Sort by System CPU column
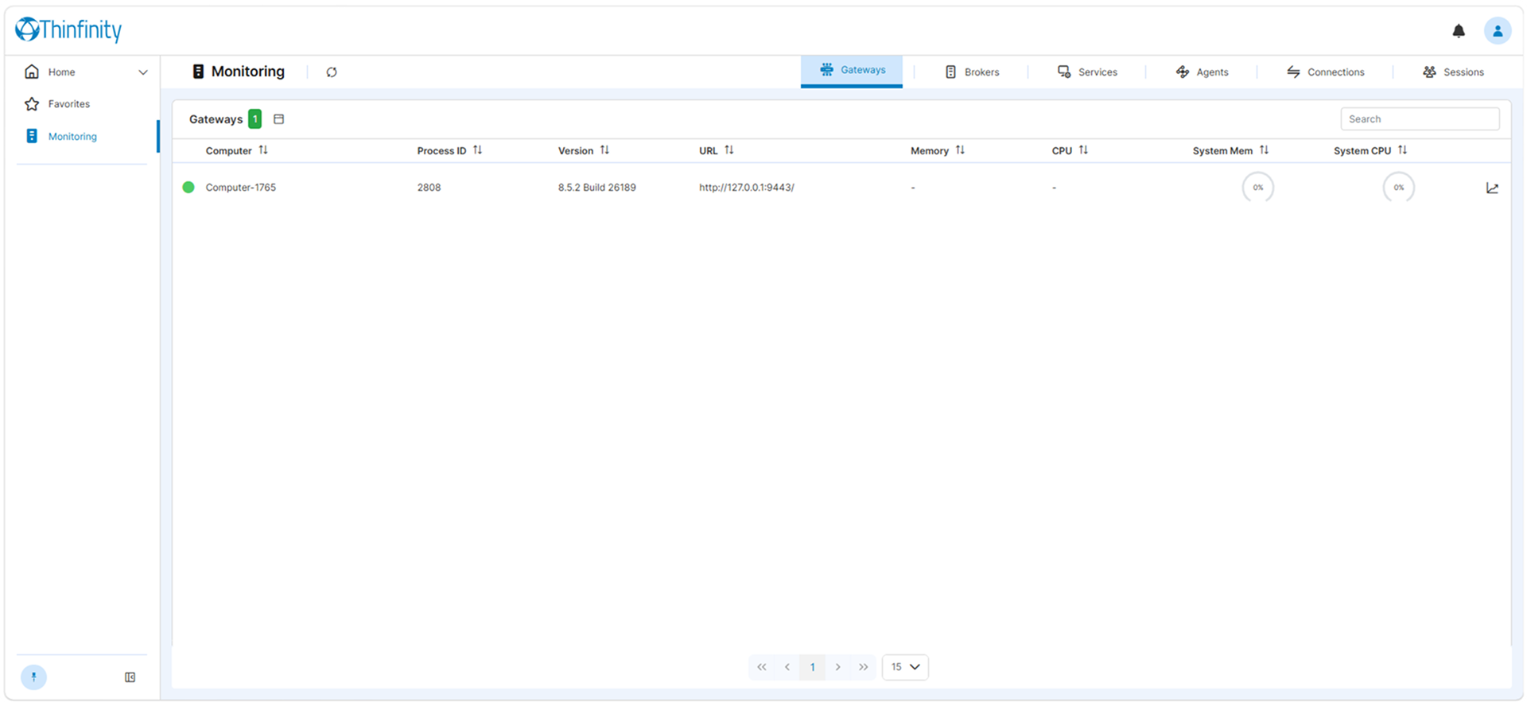1527x702 pixels. (x=1402, y=150)
